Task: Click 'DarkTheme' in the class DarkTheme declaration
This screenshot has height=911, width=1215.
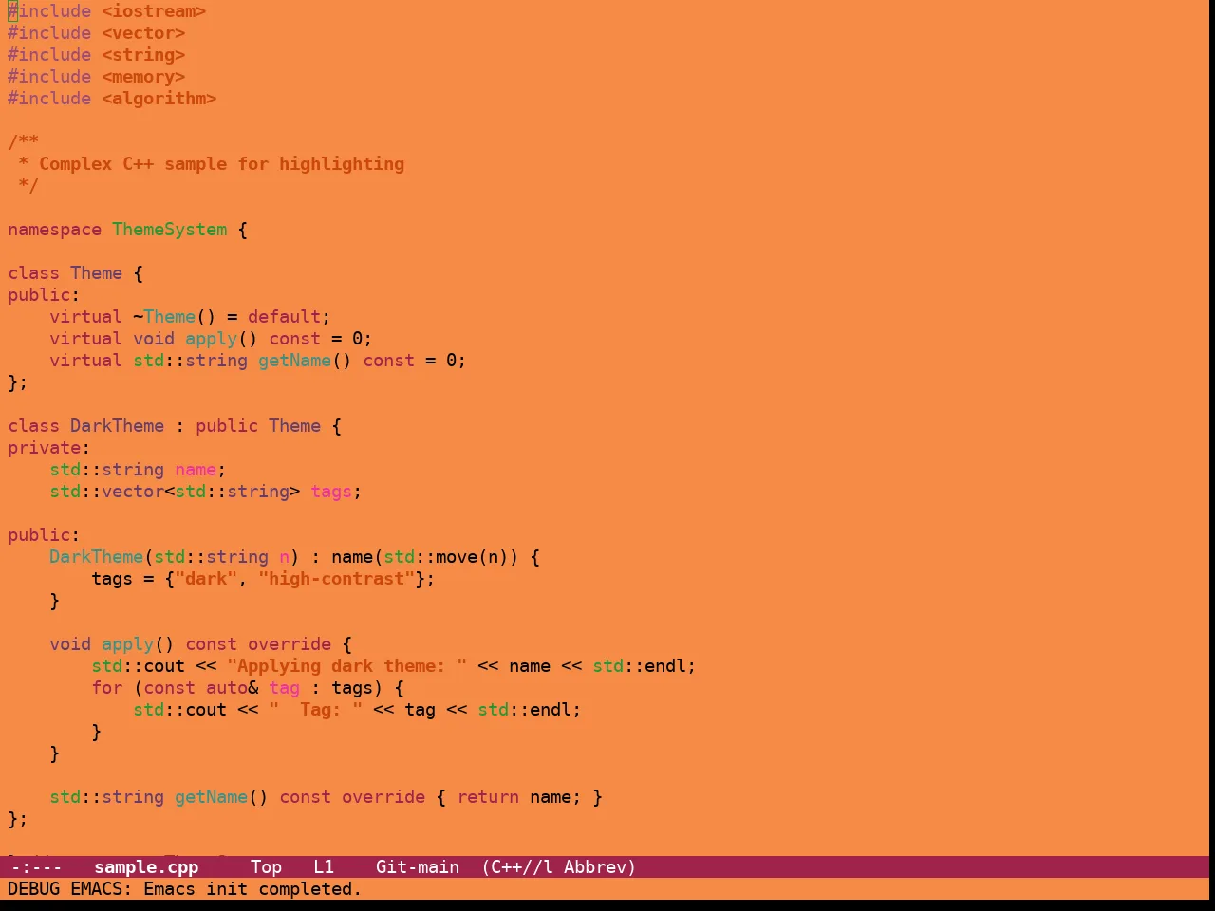Action: (118, 426)
